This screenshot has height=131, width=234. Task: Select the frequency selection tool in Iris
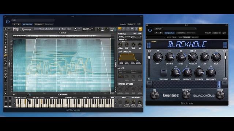pyautogui.click(x=6, y=52)
